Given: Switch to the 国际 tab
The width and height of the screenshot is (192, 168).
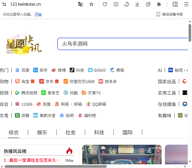Looking at the screenshot, I should pyautogui.click(x=128, y=133).
